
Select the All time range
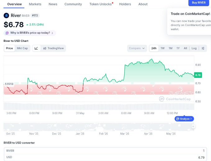click(x=186, y=48)
